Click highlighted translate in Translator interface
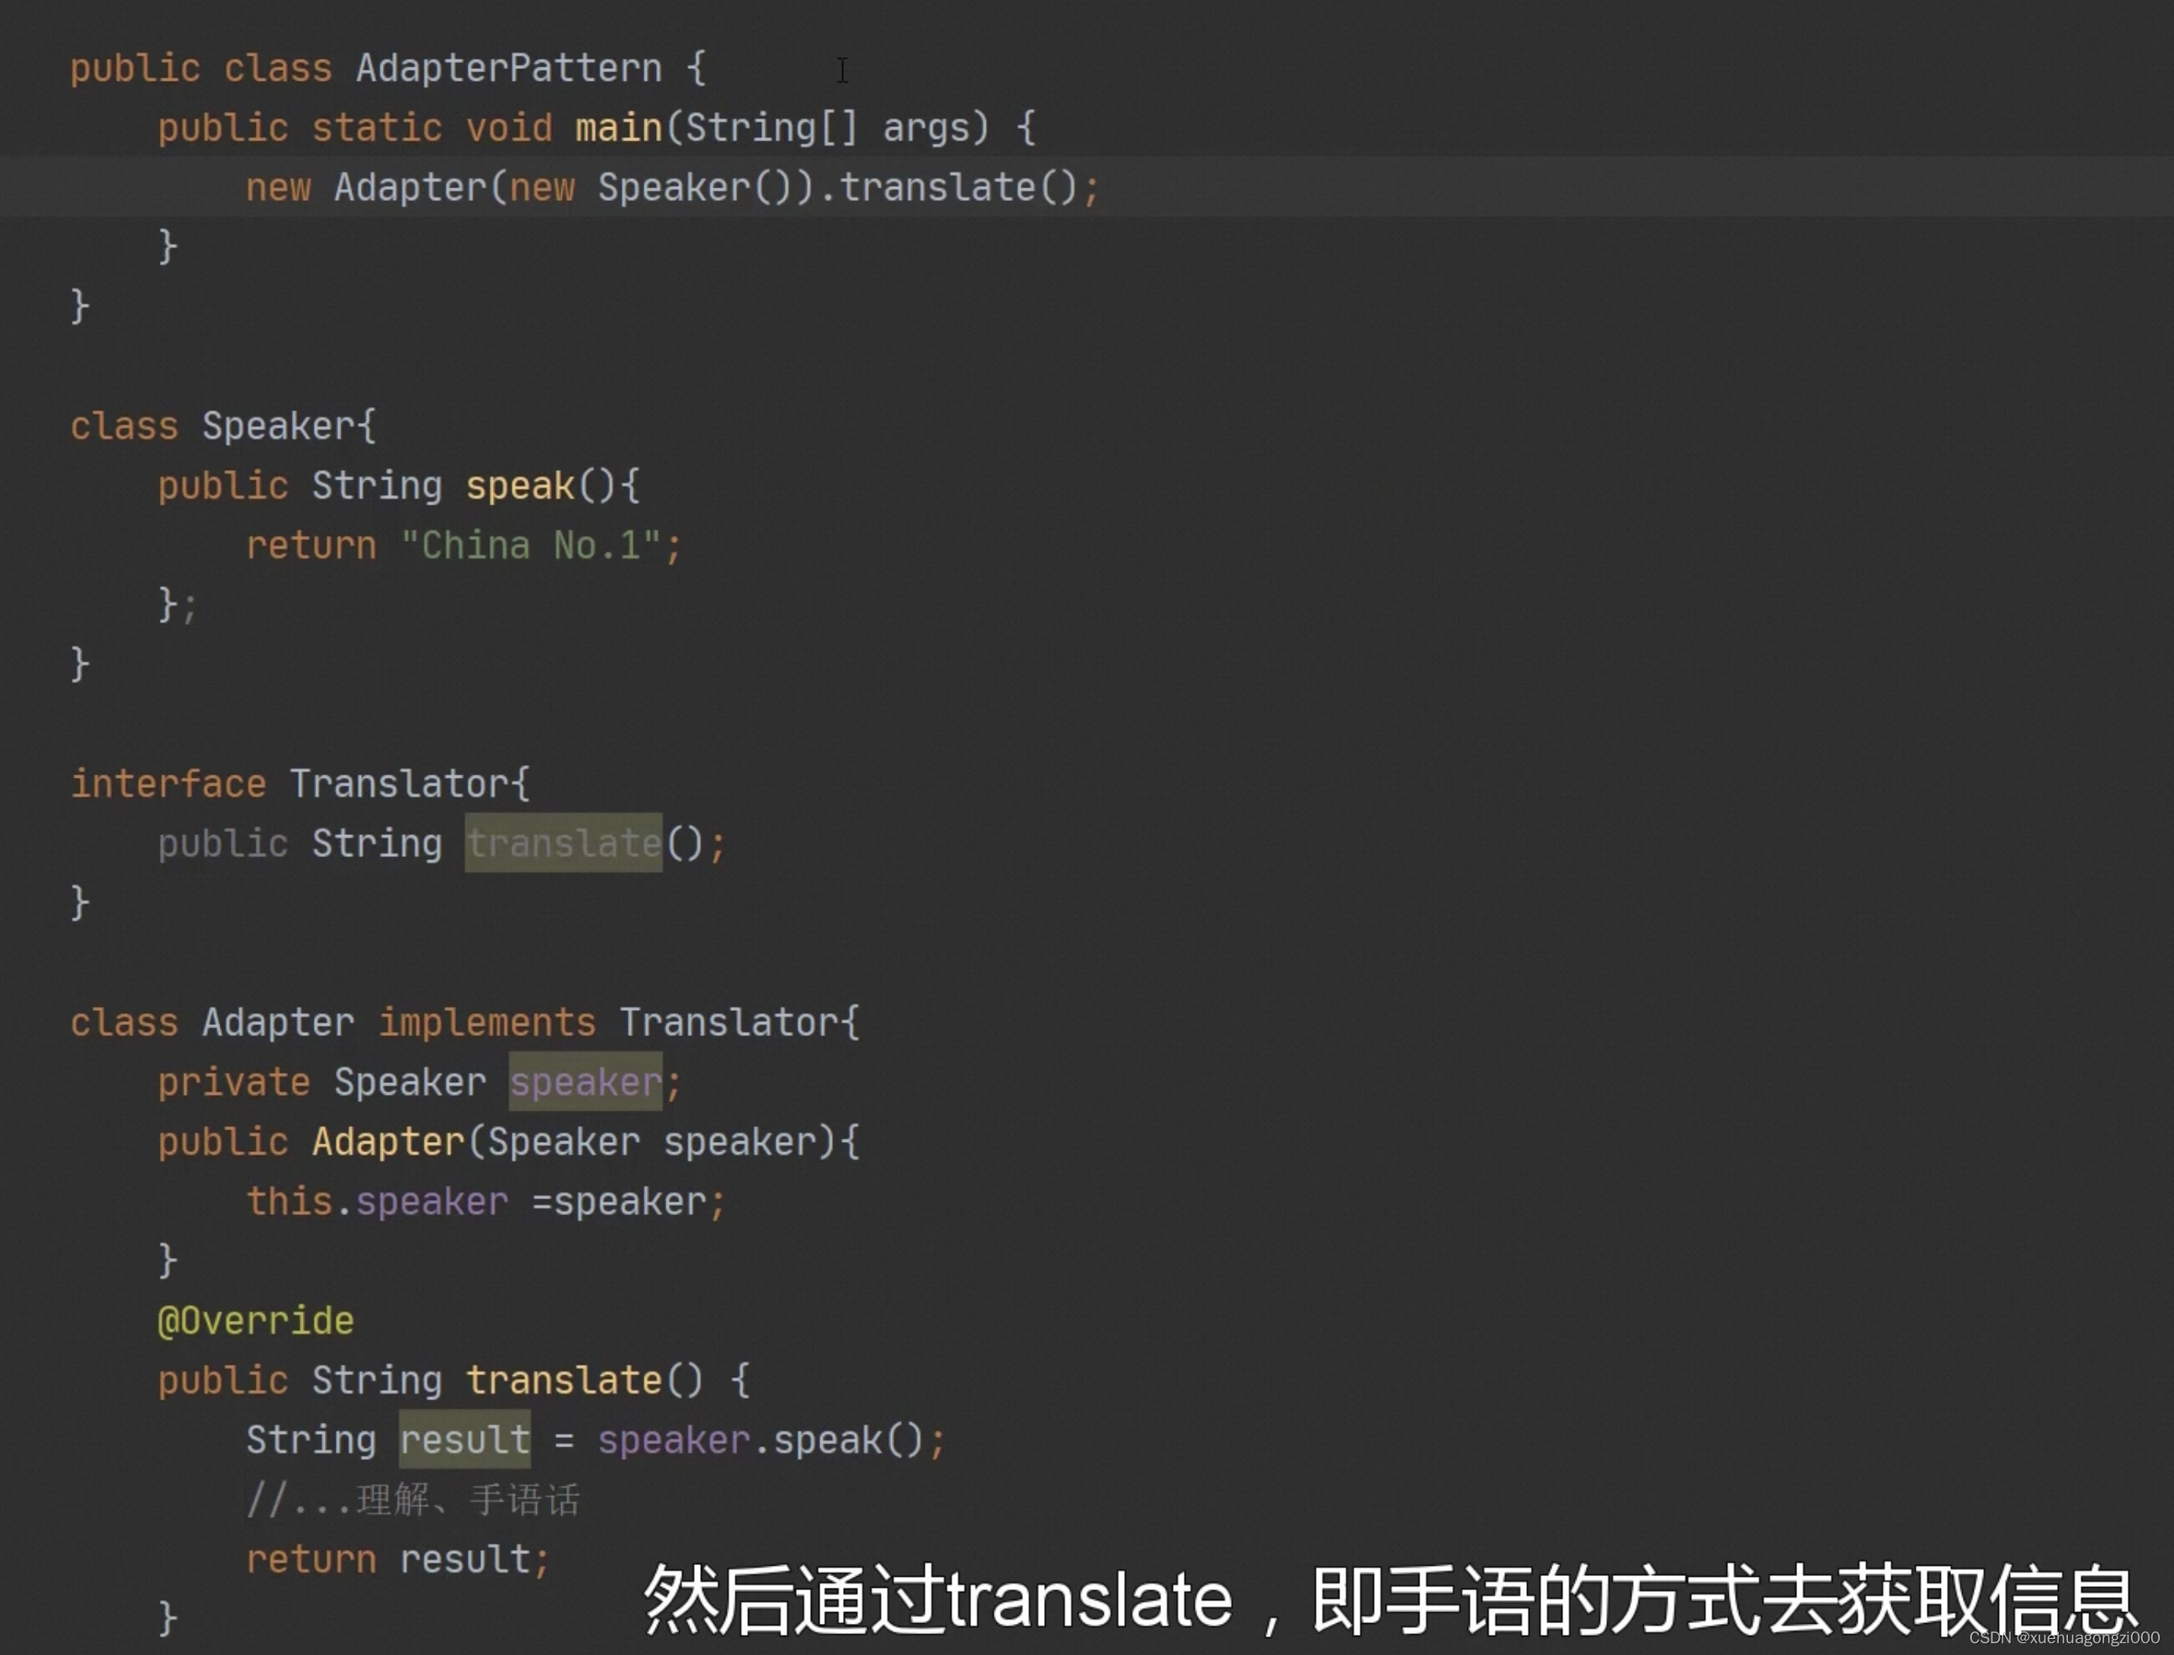 click(x=564, y=844)
